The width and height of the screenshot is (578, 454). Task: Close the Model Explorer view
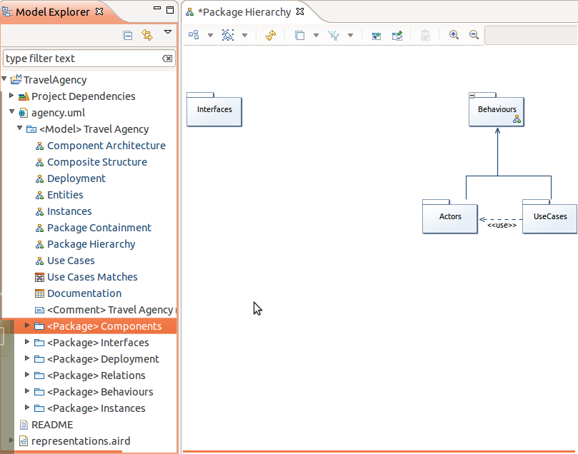pos(99,12)
